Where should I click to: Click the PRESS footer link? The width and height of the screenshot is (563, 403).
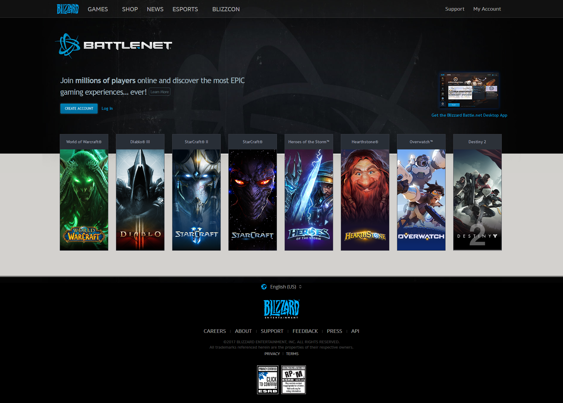[335, 331]
